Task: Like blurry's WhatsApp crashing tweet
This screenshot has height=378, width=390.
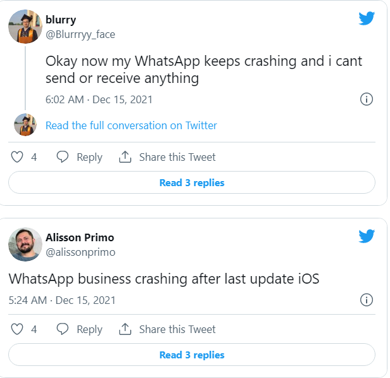Action: 18,157
